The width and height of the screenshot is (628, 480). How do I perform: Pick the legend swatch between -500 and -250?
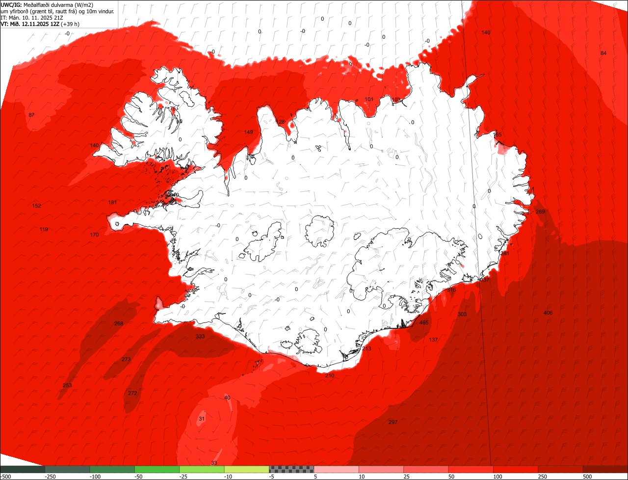23,469
